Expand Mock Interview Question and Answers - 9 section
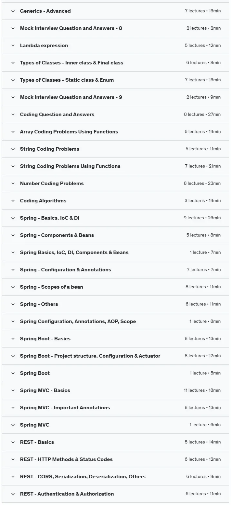Image resolution: width=231 pixels, height=505 pixels. click(x=115, y=97)
